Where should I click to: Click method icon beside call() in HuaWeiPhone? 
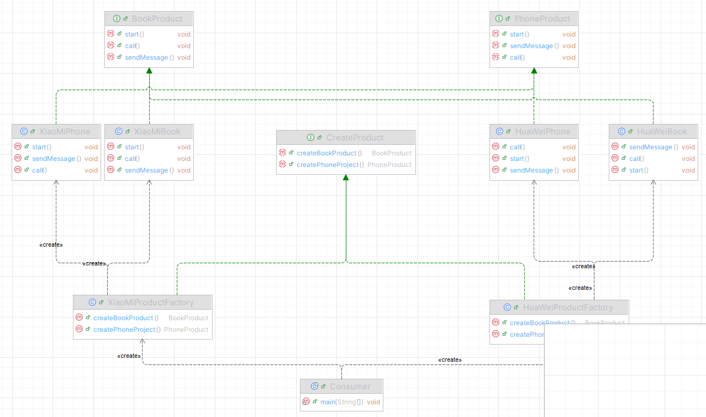[496, 147]
